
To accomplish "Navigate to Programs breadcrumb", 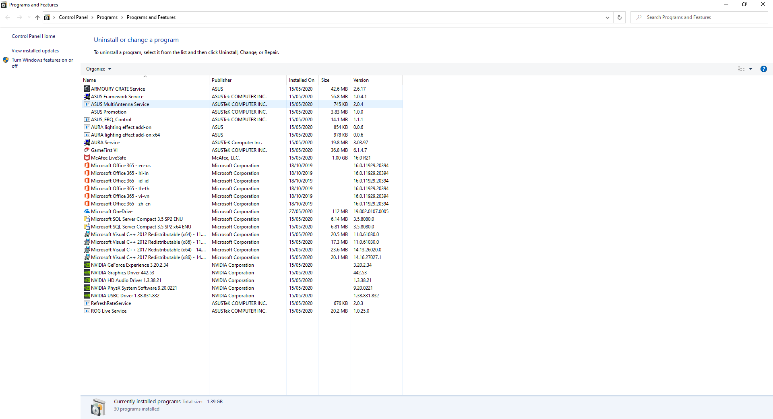I will 107,17.
